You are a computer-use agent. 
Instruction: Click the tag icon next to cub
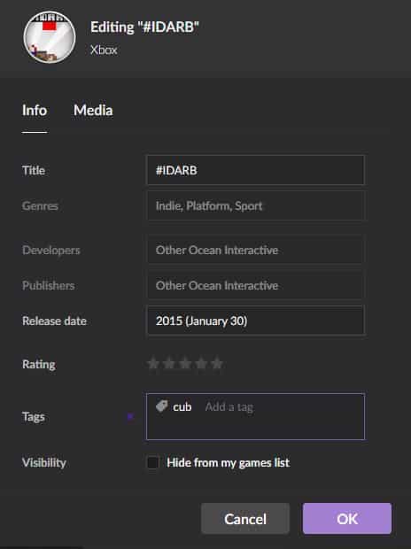161,406
